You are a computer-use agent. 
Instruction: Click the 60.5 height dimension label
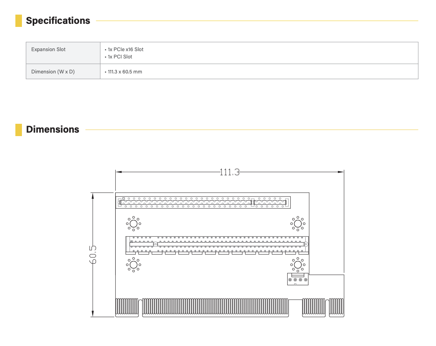[x=93, y=254]
